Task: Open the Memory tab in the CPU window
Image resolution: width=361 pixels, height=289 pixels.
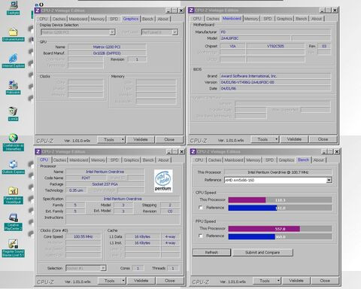Action: 98,160
